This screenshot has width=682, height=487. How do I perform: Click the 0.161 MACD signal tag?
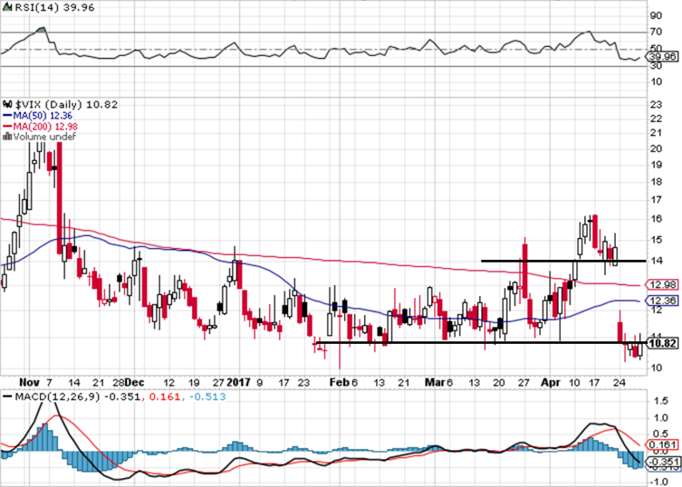[665, 444]
